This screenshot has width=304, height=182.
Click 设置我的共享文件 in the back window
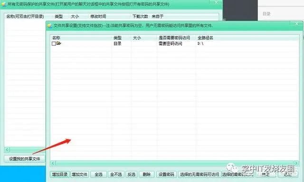[x=25, y=159]
